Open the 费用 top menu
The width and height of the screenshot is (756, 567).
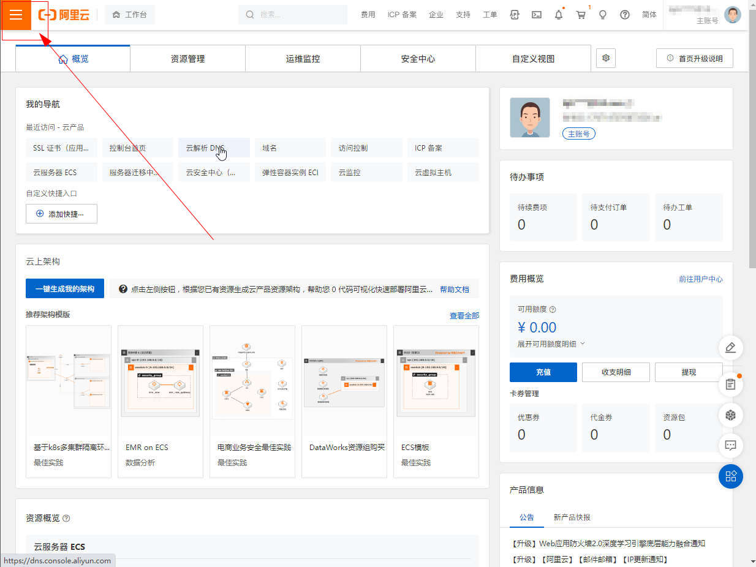coord(368,15)
